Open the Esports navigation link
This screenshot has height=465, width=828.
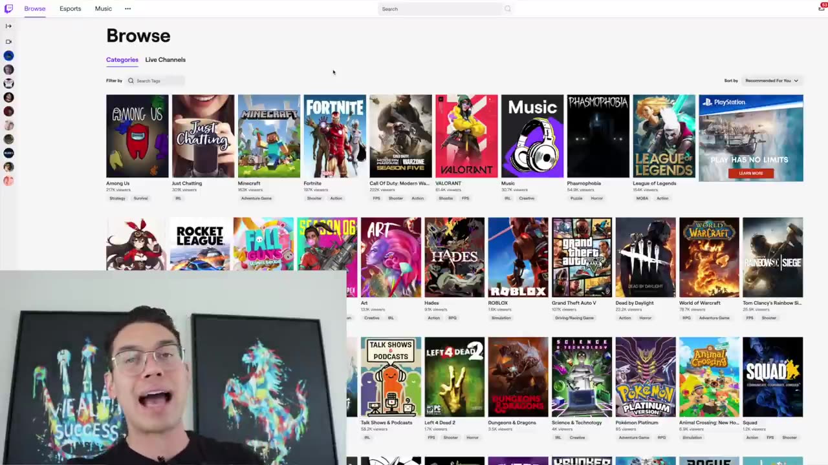click(x=71, y=9)
